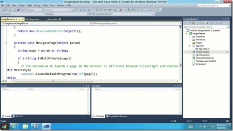
Task: Open the Project menu
Action: pyautogui.click(x=22, y=5)
